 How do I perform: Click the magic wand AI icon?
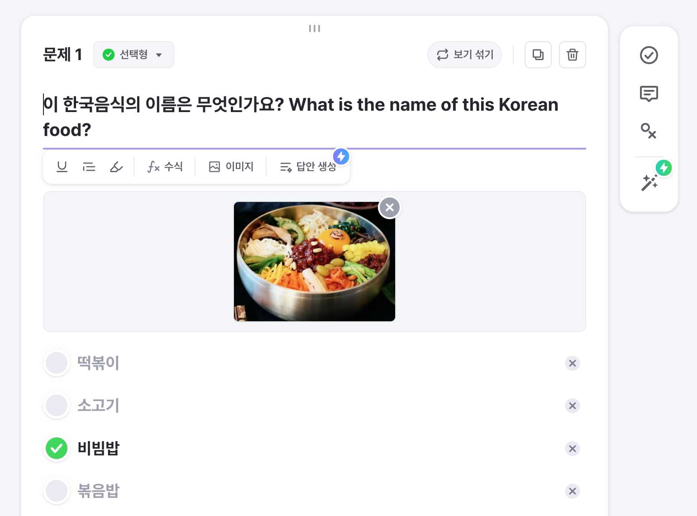click(649, 183)
